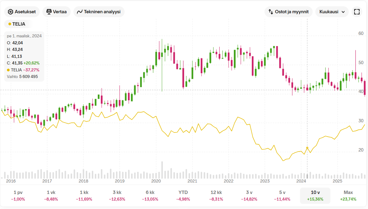Choose the 3 kk period

[117, 195]
